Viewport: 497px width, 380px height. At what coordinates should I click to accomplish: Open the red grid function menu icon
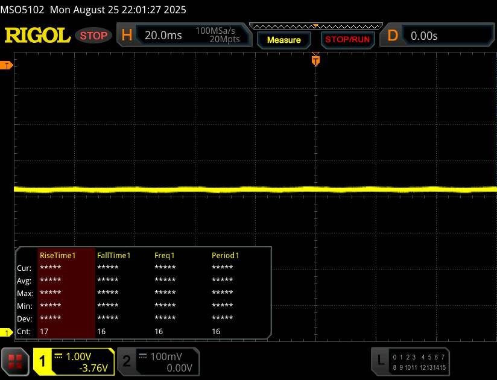pos(16,361)
